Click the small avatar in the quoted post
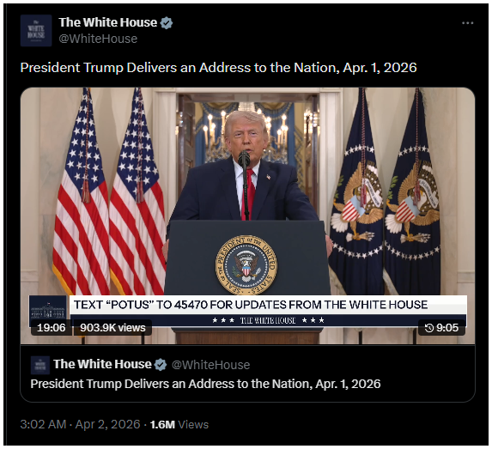This screenshot has width=492, height=449. (x=40, y=365)
